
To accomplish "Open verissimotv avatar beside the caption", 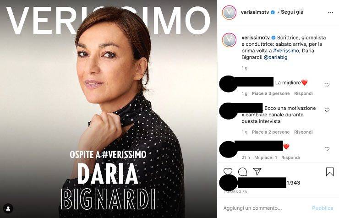I will (229, 40).
